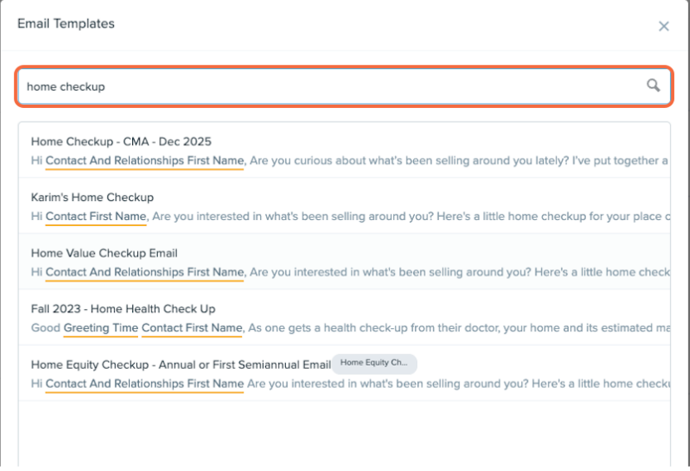Viewport: 690px width, 471px height.
Task: Click merge field under Home Checkup - CMA
Action: pyautogui.click(x=145, y=160)
